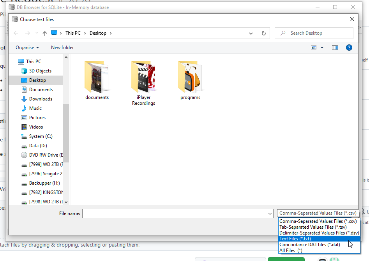
Task: Select 3D Objects in the sidebar
Action: pos(40,71)
